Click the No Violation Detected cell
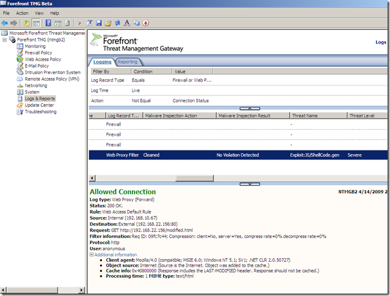The height and width of the screenshot is (296, 390). pyautogui.click(x=238, y=155)
